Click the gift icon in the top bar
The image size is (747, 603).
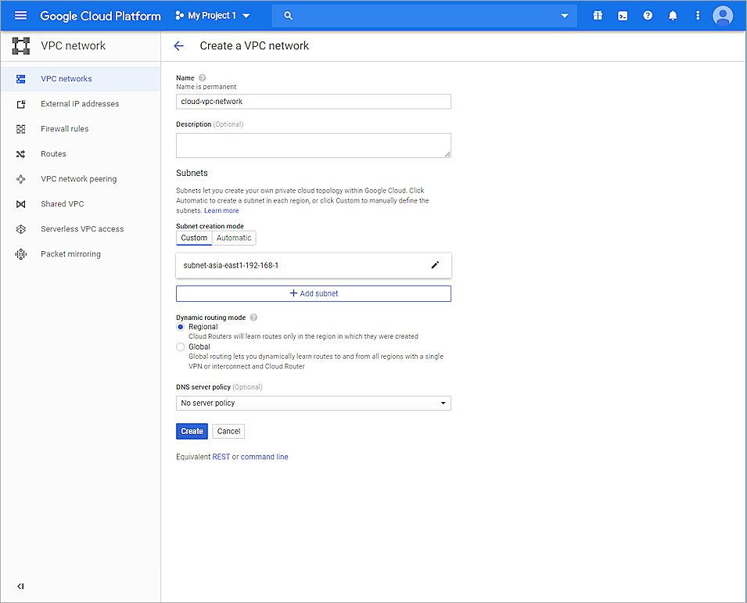pyautogui.click(x=598, y=16)
